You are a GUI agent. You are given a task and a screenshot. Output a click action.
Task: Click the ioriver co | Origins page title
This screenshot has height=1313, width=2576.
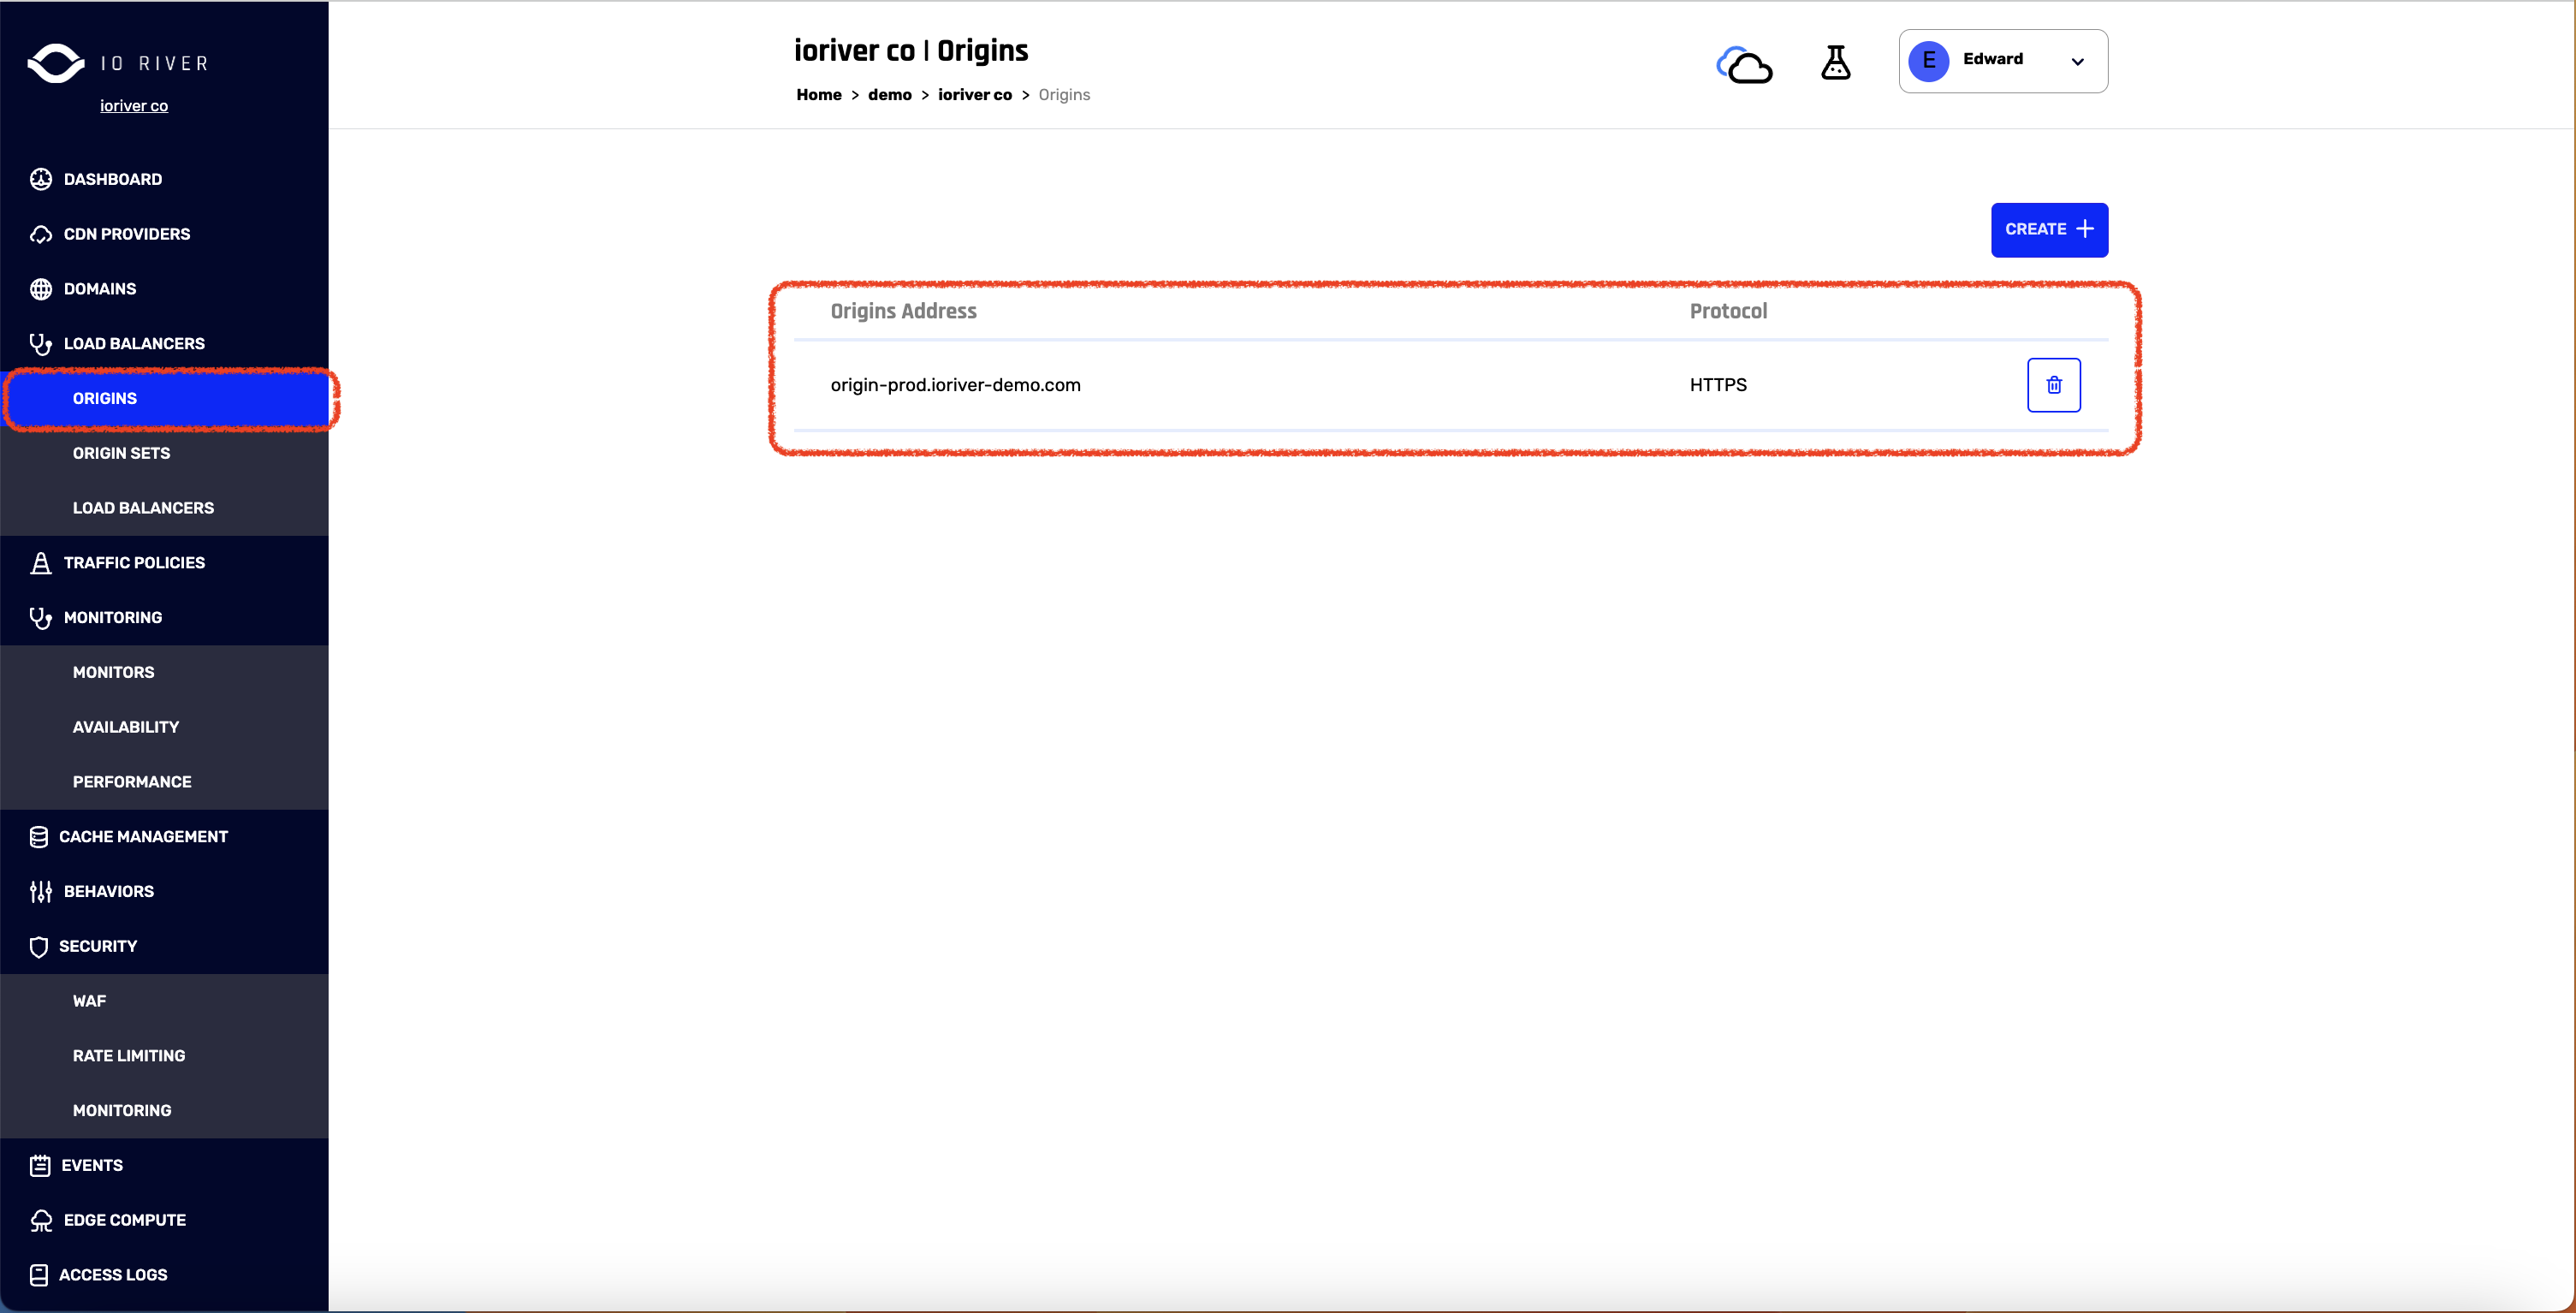tap(911, 51)
